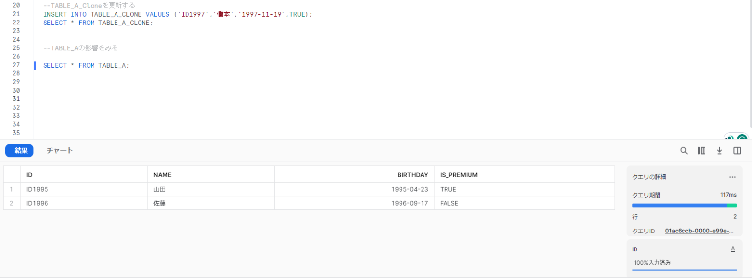Click the query duration progress bar
The width and height of the screenshot is (752, 278).
pyautogui.click(x=684, y=206)
